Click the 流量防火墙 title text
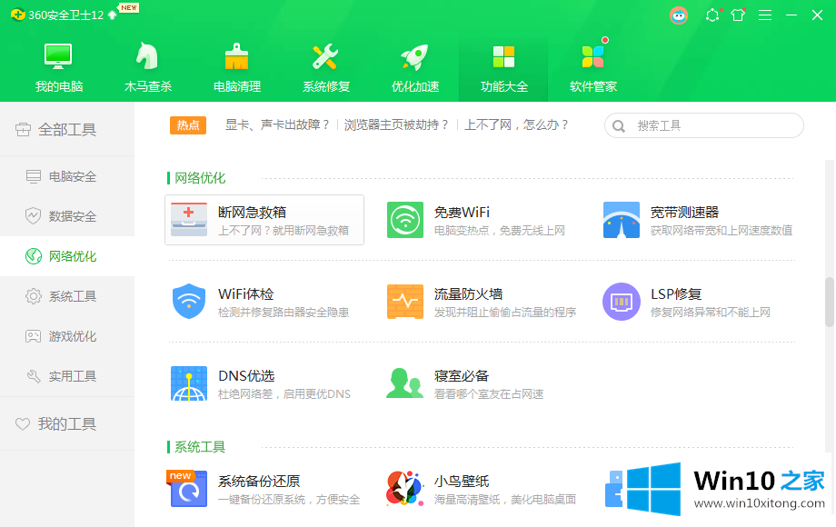Screen dimensions: 836x527 point(468,294)
